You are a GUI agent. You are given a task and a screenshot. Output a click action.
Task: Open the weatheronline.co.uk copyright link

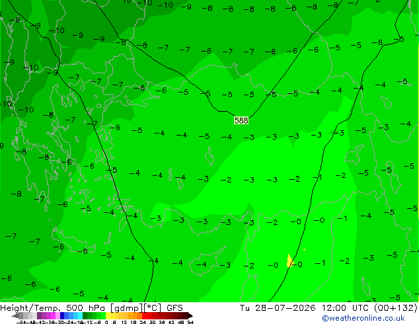pos(363,318)
